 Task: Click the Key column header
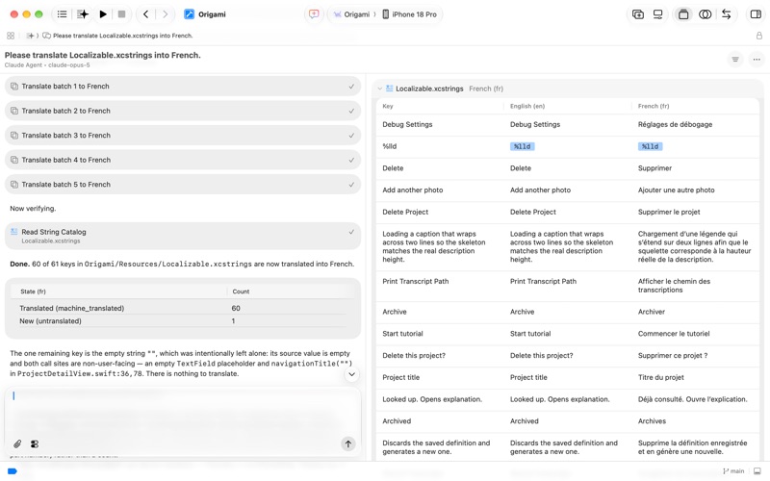pyautogui.click(x=388, y=106)
